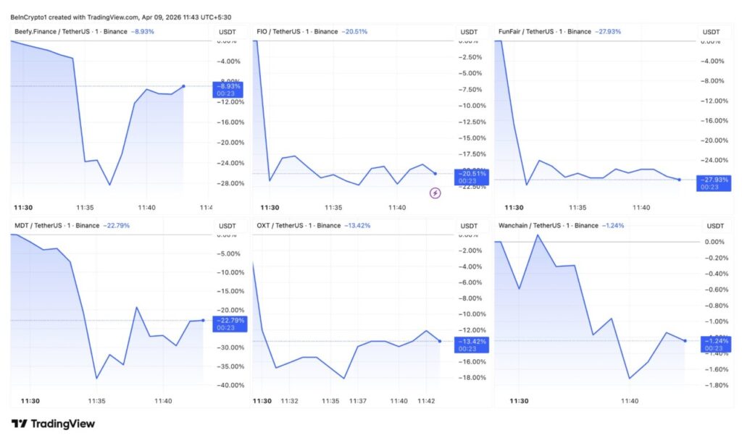Click the last data point on MDT line
The image size is (742, 438).
[x=203, y=320]
